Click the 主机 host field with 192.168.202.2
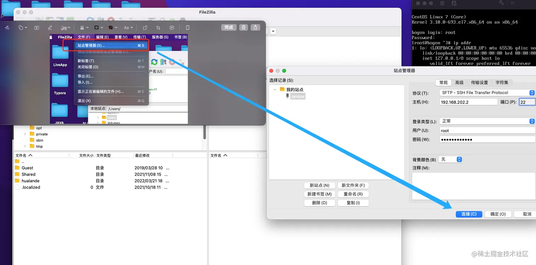 [x=469, y=102]
